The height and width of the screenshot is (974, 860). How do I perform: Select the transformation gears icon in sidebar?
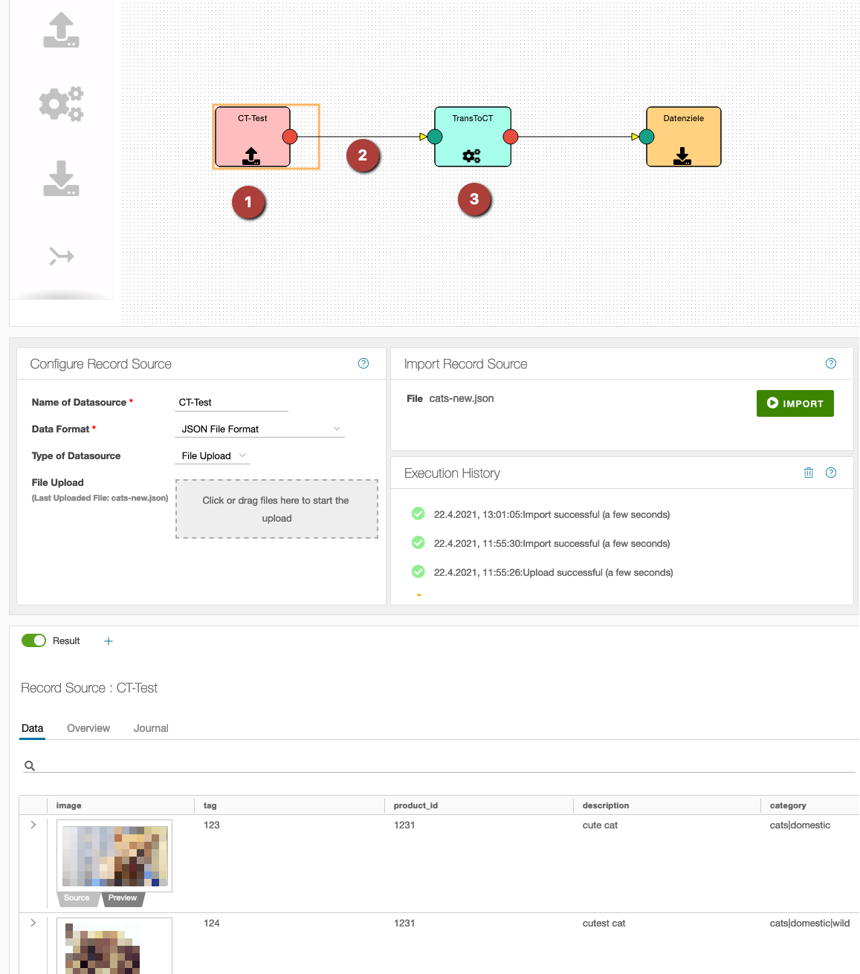pyautogui.click(x=61, y=103)
